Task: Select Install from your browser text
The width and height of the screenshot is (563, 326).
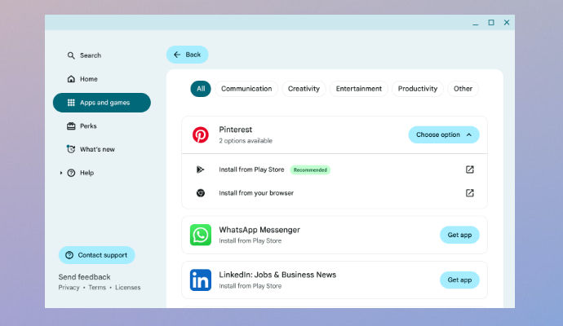Action: pos(256,193)
